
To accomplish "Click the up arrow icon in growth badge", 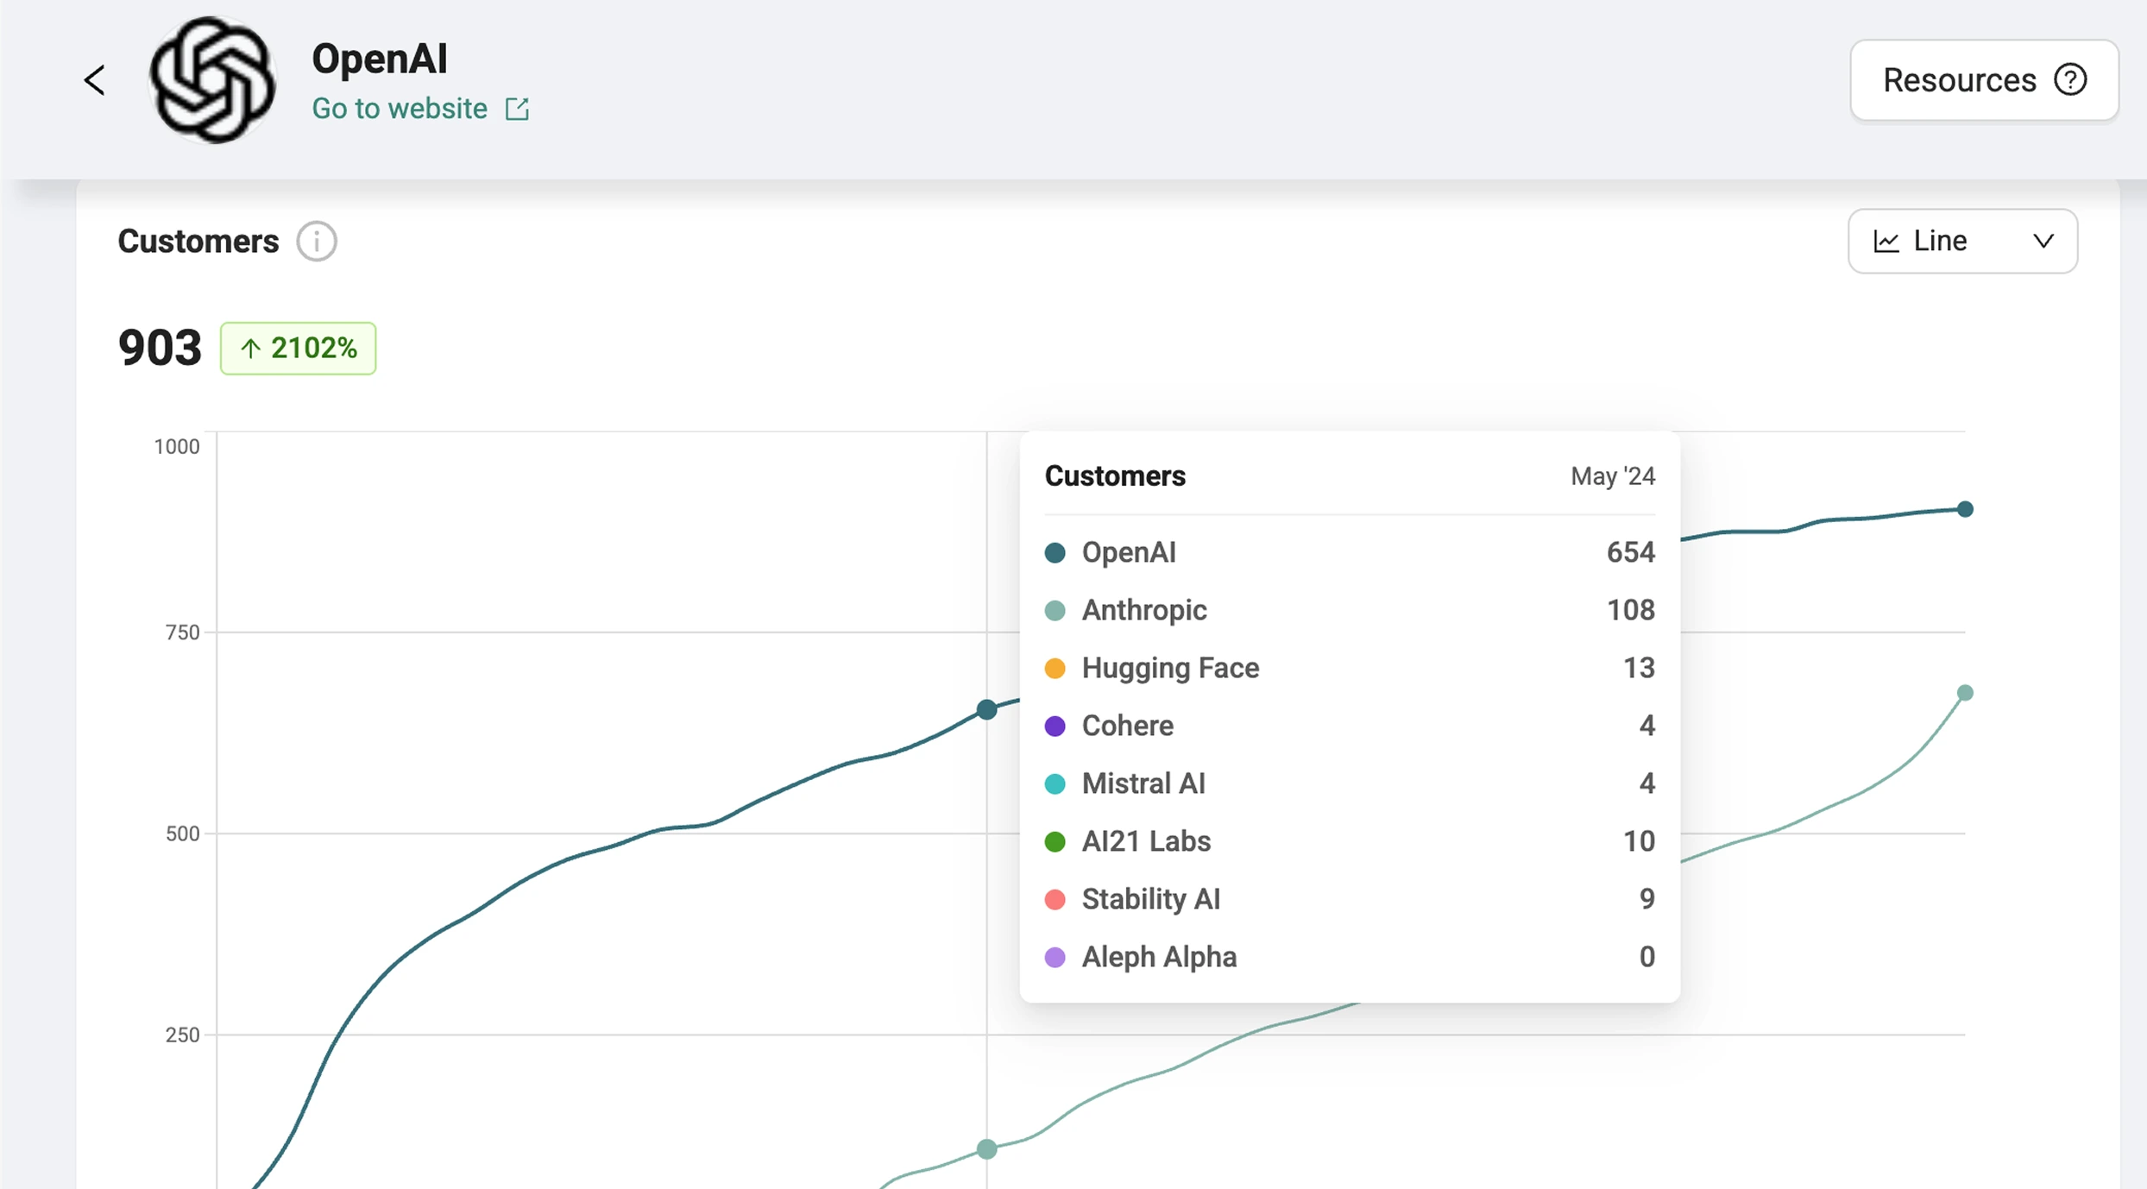I will tap(250, 349).
